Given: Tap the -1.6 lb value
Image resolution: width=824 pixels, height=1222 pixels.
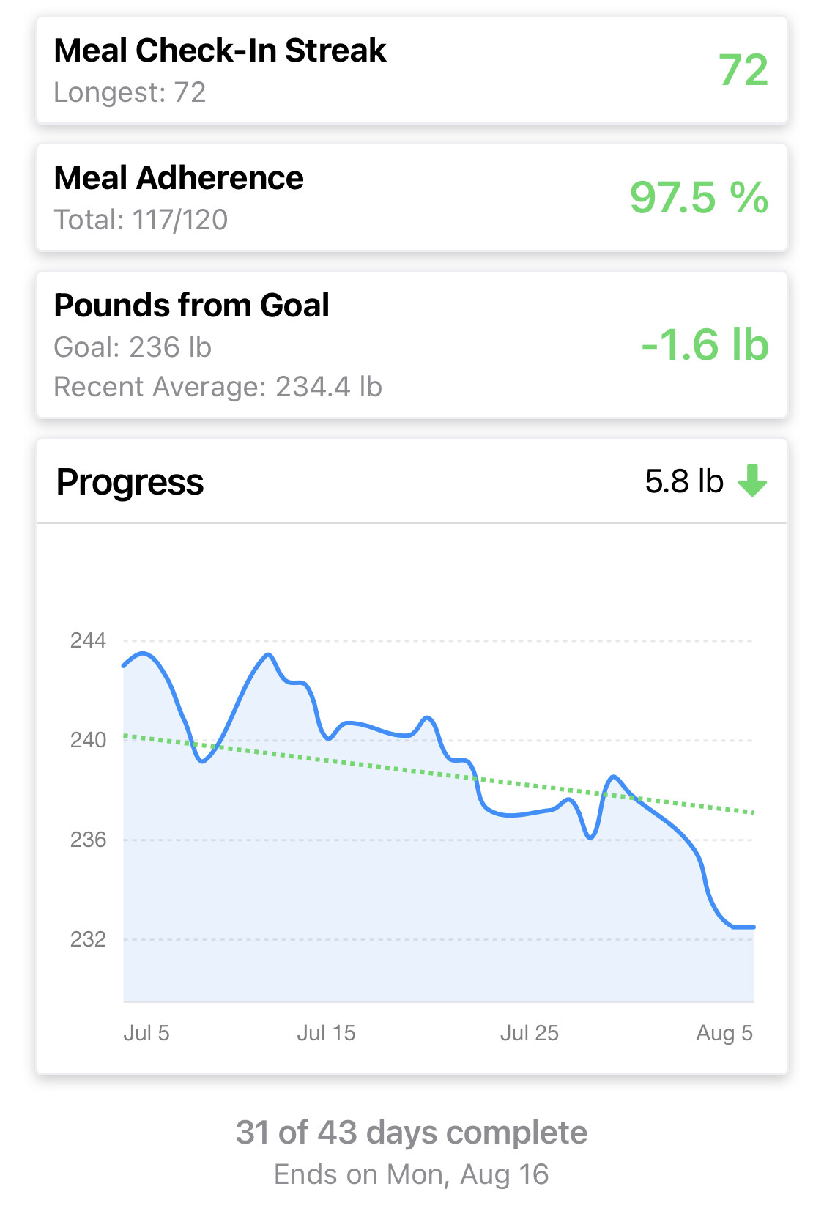Looking at the screenshot, I should click(x=705, y=344).
